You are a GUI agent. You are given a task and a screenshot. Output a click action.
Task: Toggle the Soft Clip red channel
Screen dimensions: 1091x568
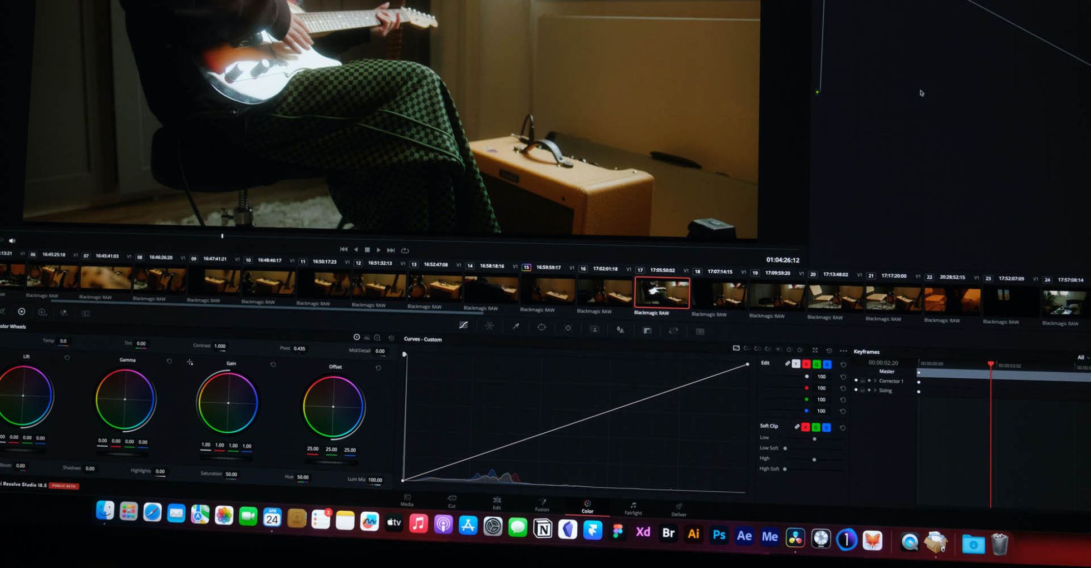pyautogui.click(x=805, y=427)
